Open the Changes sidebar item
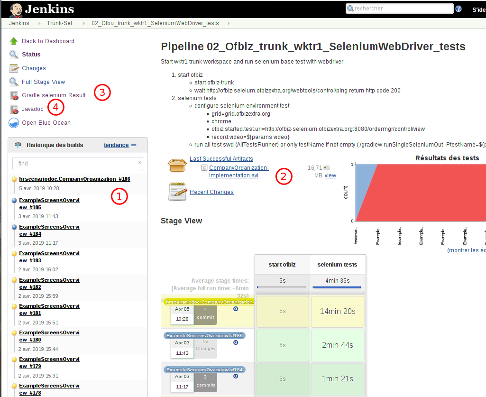 pyautogui.click(x=34, y=68)
